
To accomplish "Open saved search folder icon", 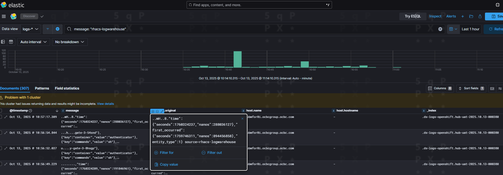I will coord(471,16).
